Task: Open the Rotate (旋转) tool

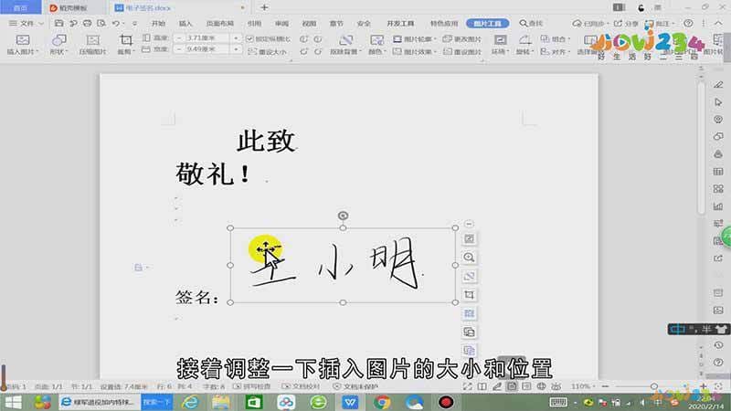Action: (x=524, y=45)
